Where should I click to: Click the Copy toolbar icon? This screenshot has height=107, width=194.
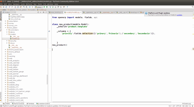coord(18,7)
